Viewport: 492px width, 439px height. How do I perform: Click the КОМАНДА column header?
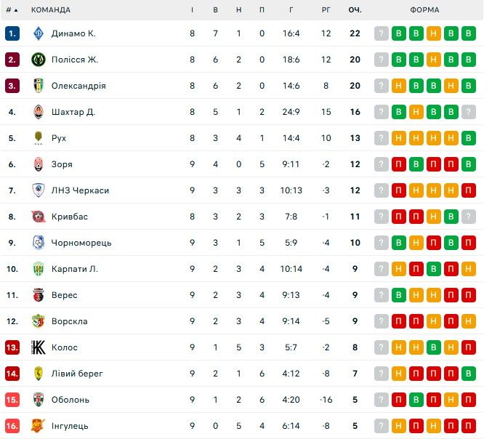[51, 10]
